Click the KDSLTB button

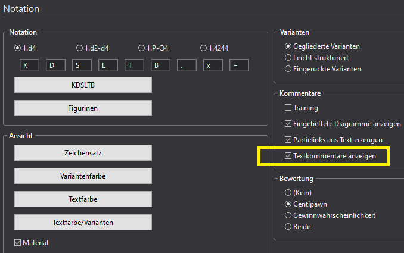tap(83, 85)
